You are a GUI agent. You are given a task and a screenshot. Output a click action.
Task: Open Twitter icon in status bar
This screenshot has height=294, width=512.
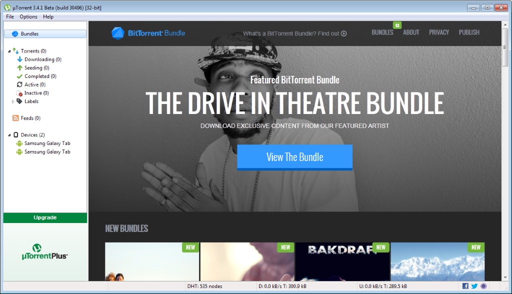pyautogui.click(x=474, y=286)
